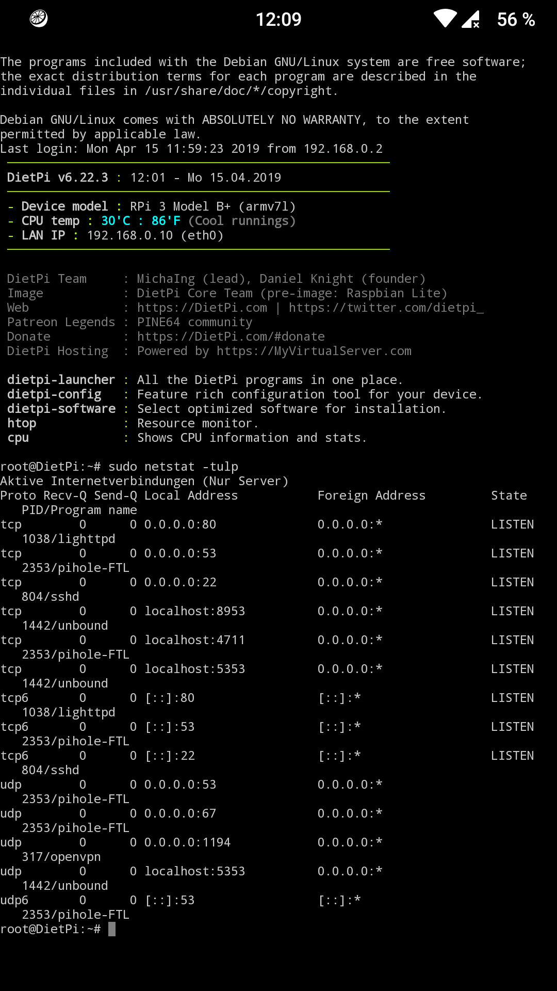
Task: Tap the LAN IP 192.168.0.10 (eth0) value
Action: tap(155, 235)
